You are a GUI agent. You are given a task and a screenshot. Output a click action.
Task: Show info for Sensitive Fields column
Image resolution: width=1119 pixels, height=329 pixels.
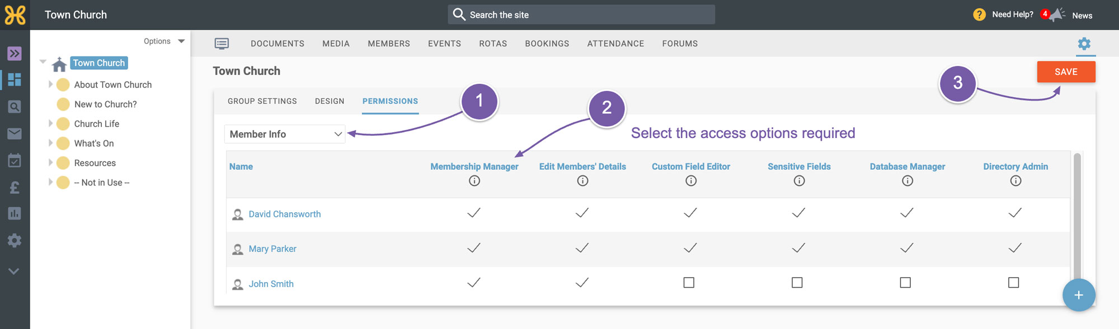799,180
